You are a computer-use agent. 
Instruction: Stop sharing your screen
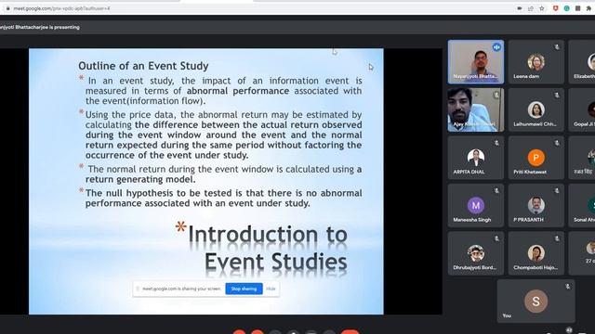pos(244,289)
